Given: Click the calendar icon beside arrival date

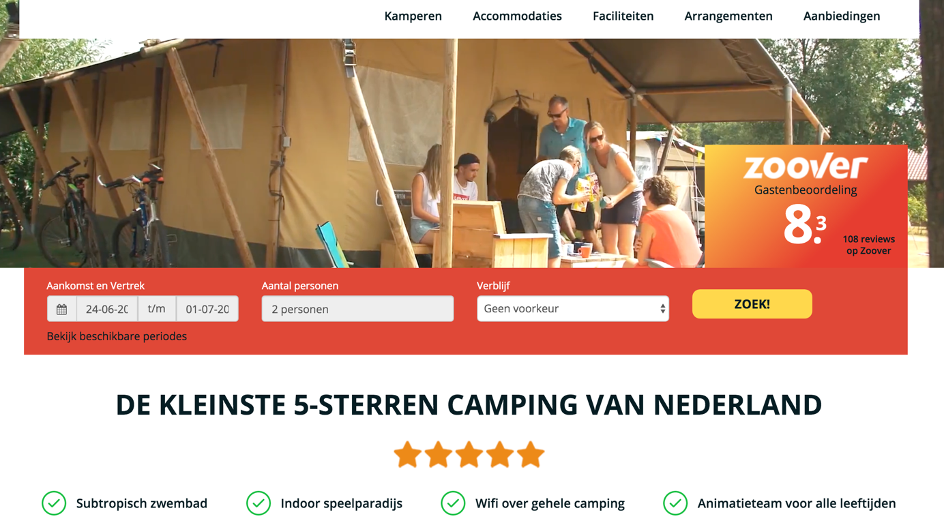Looking at the screenshot, I should (x=61, y=309).
